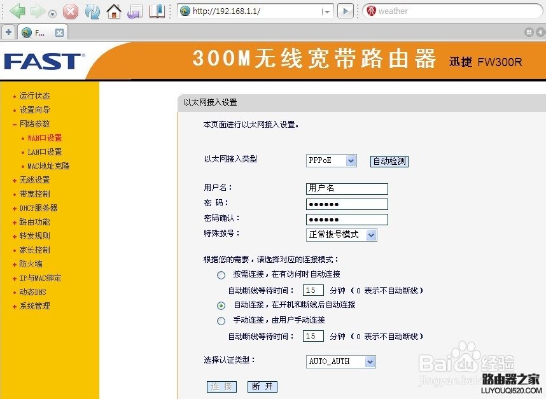Open the PPPoE access type dropdown

pos(331,160)
